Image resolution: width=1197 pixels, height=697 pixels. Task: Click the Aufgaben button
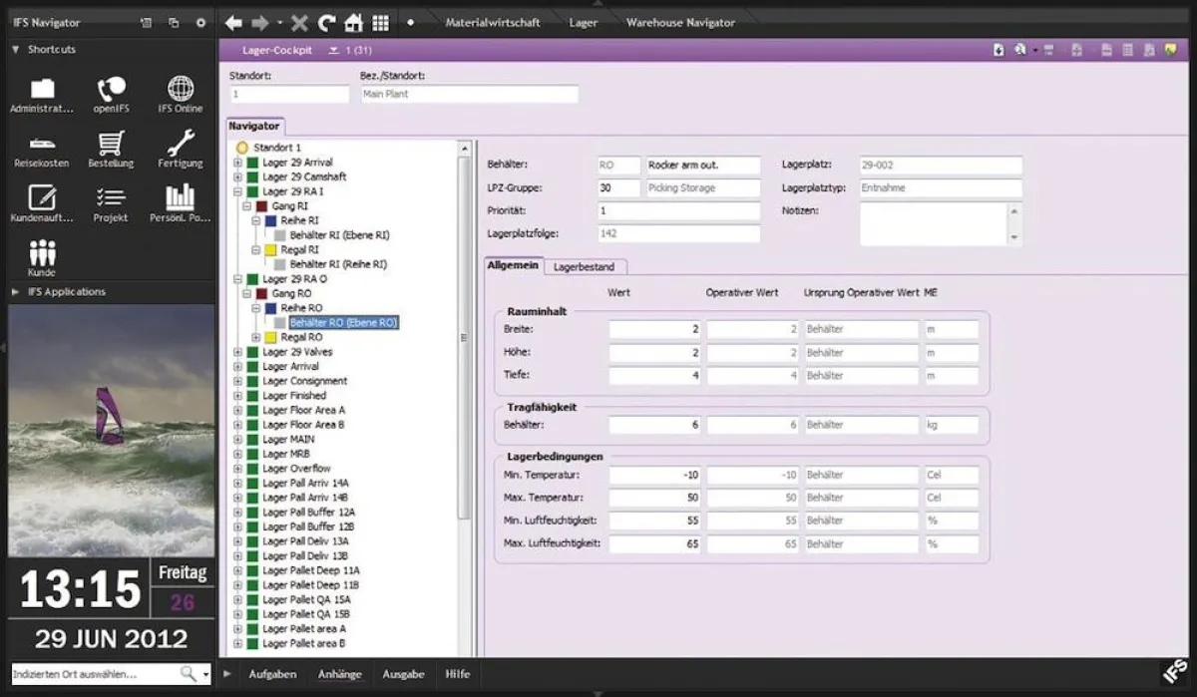click(x=272, y=674)
